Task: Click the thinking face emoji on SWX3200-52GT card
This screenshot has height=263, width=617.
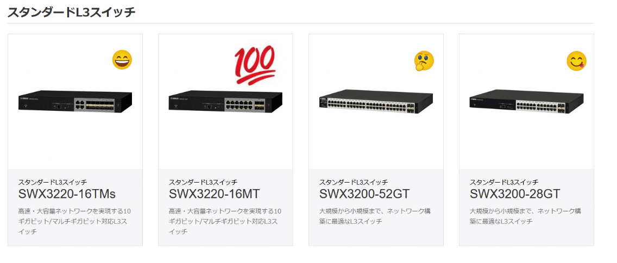Action: coord(424,61)
